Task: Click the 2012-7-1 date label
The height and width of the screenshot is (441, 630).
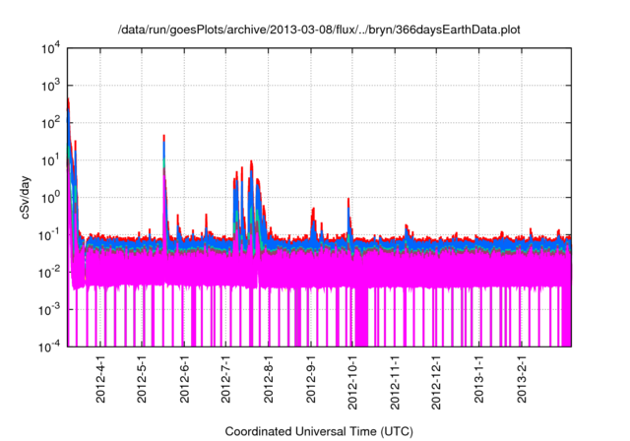Action: pos(225,378)
